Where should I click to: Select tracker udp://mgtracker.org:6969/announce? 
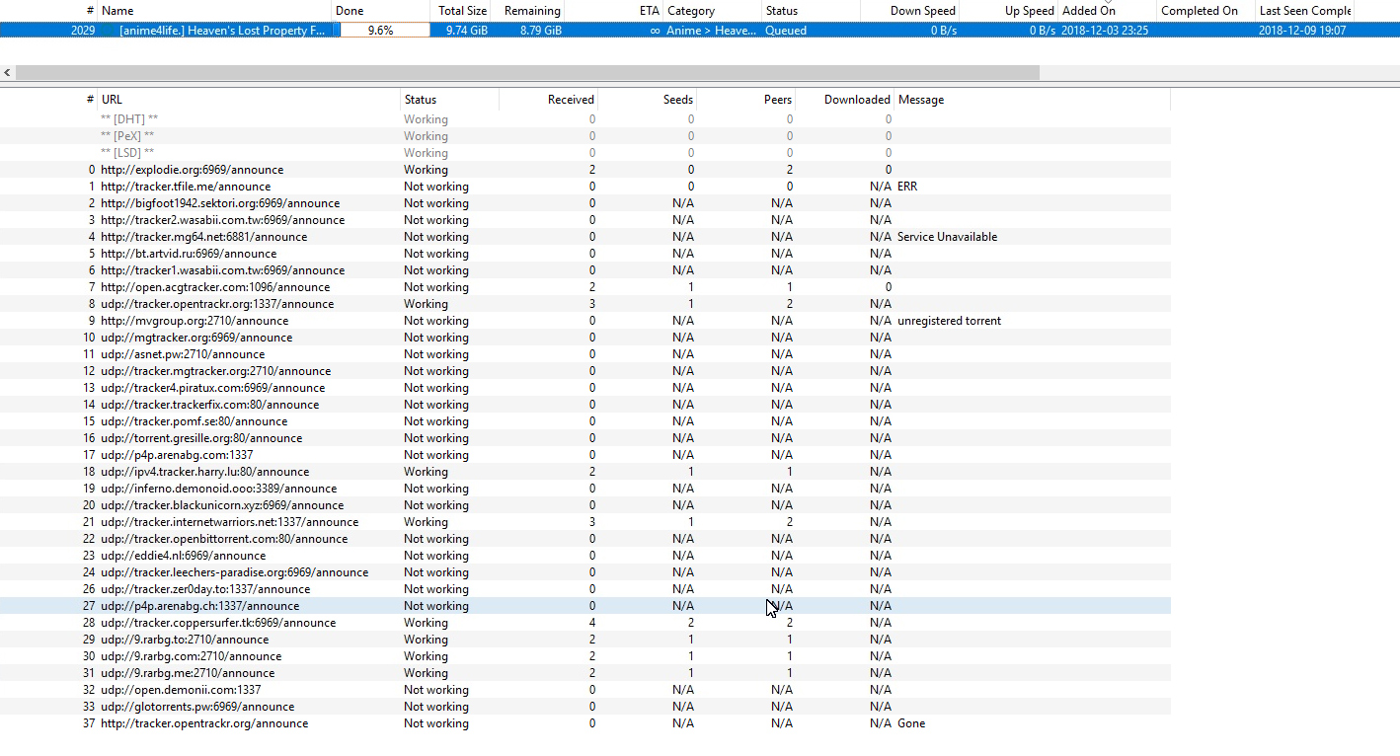(x=585, y=338)
